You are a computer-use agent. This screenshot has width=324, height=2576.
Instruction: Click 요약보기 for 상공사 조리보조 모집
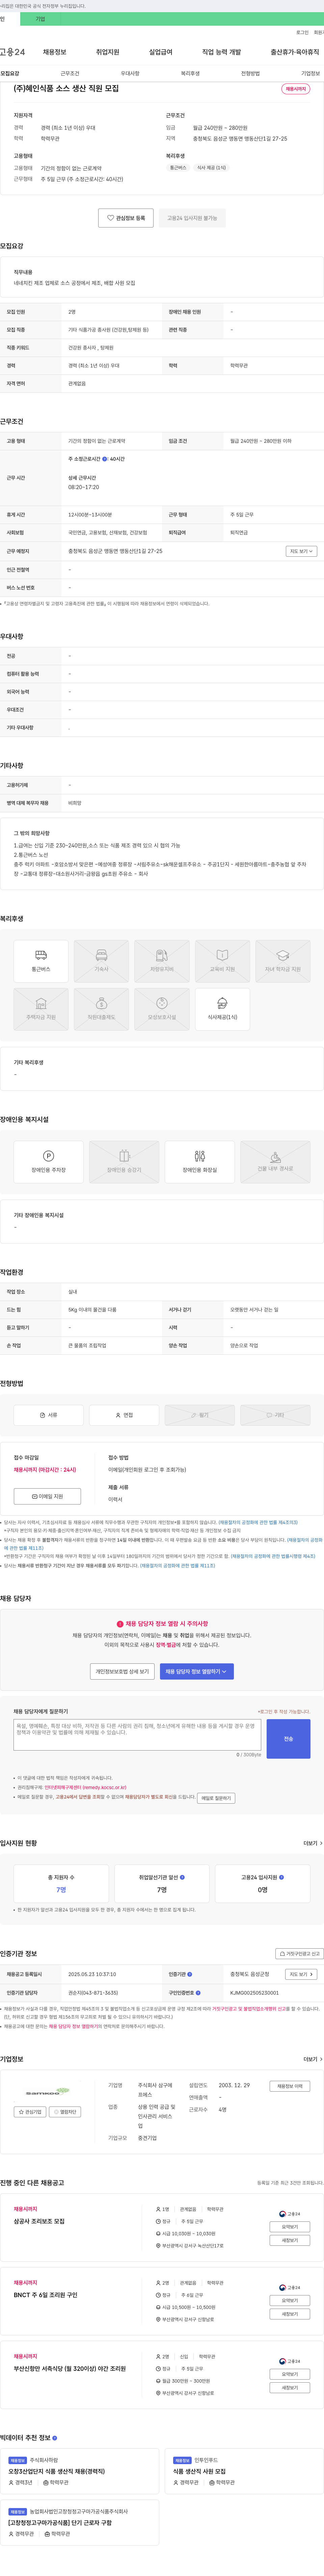pyautogui.click(x=290, y=2227)
